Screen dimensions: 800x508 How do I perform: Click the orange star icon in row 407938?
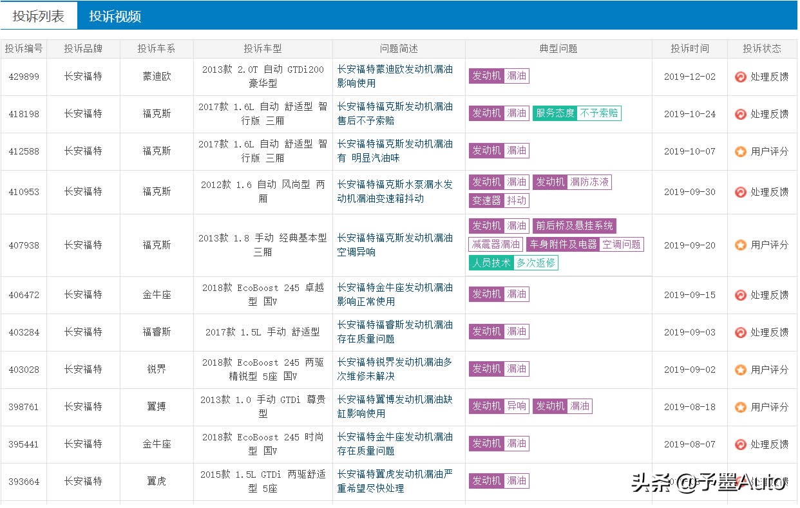click(x=741, y=245)
